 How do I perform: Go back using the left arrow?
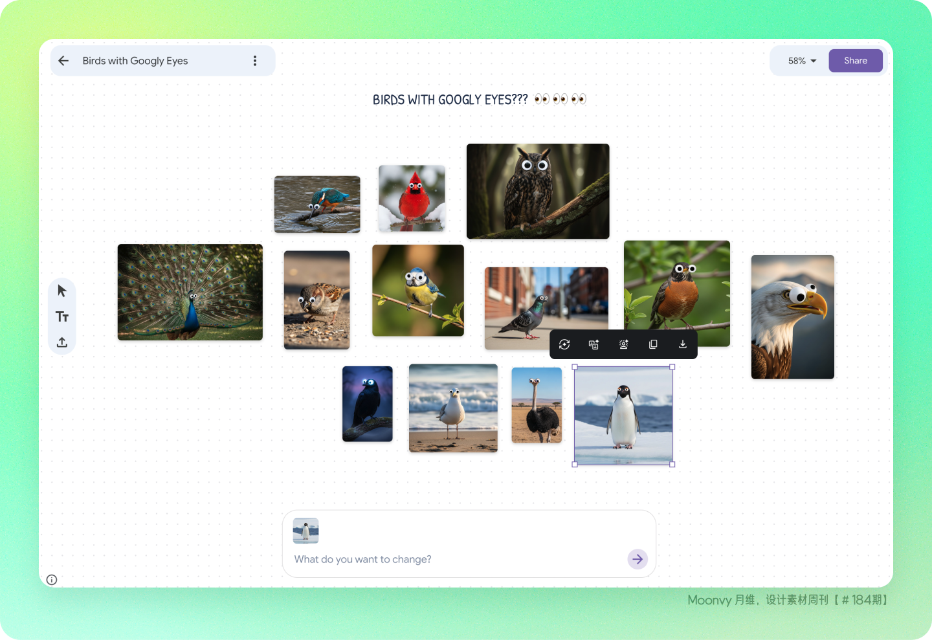(x=63, y=61)
